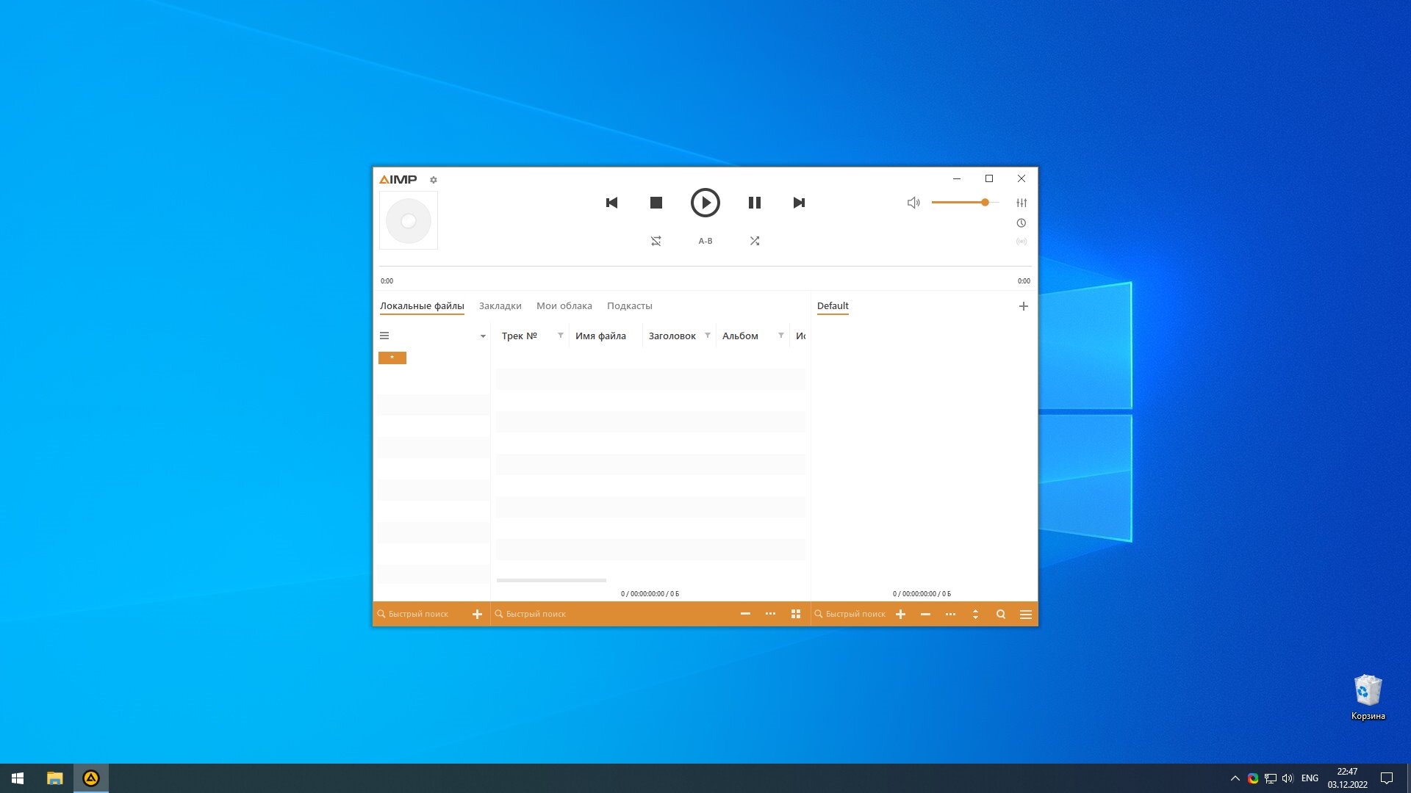Image resolution: width=1411 pixels, height=793 pixels.
Task: Open the Подкасты tab
Action: point(630,306)
